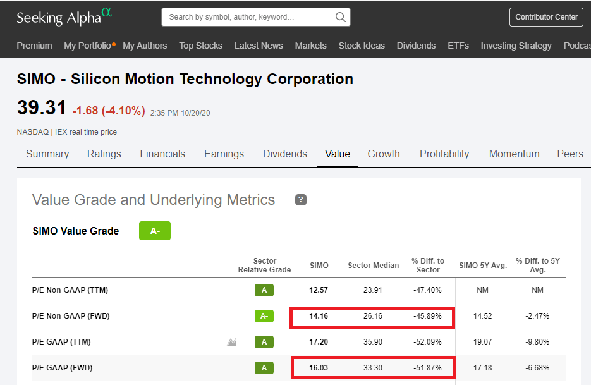Click the Seeking Alpha logo
591x385 pixels.
[x=64, y=17]
